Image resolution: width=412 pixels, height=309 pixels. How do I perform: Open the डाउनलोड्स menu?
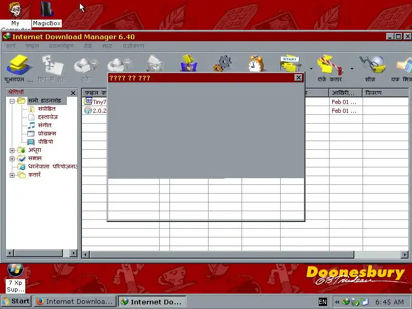61,46
